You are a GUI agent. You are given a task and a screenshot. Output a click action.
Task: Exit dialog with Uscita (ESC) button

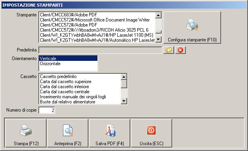pos(151,133)
